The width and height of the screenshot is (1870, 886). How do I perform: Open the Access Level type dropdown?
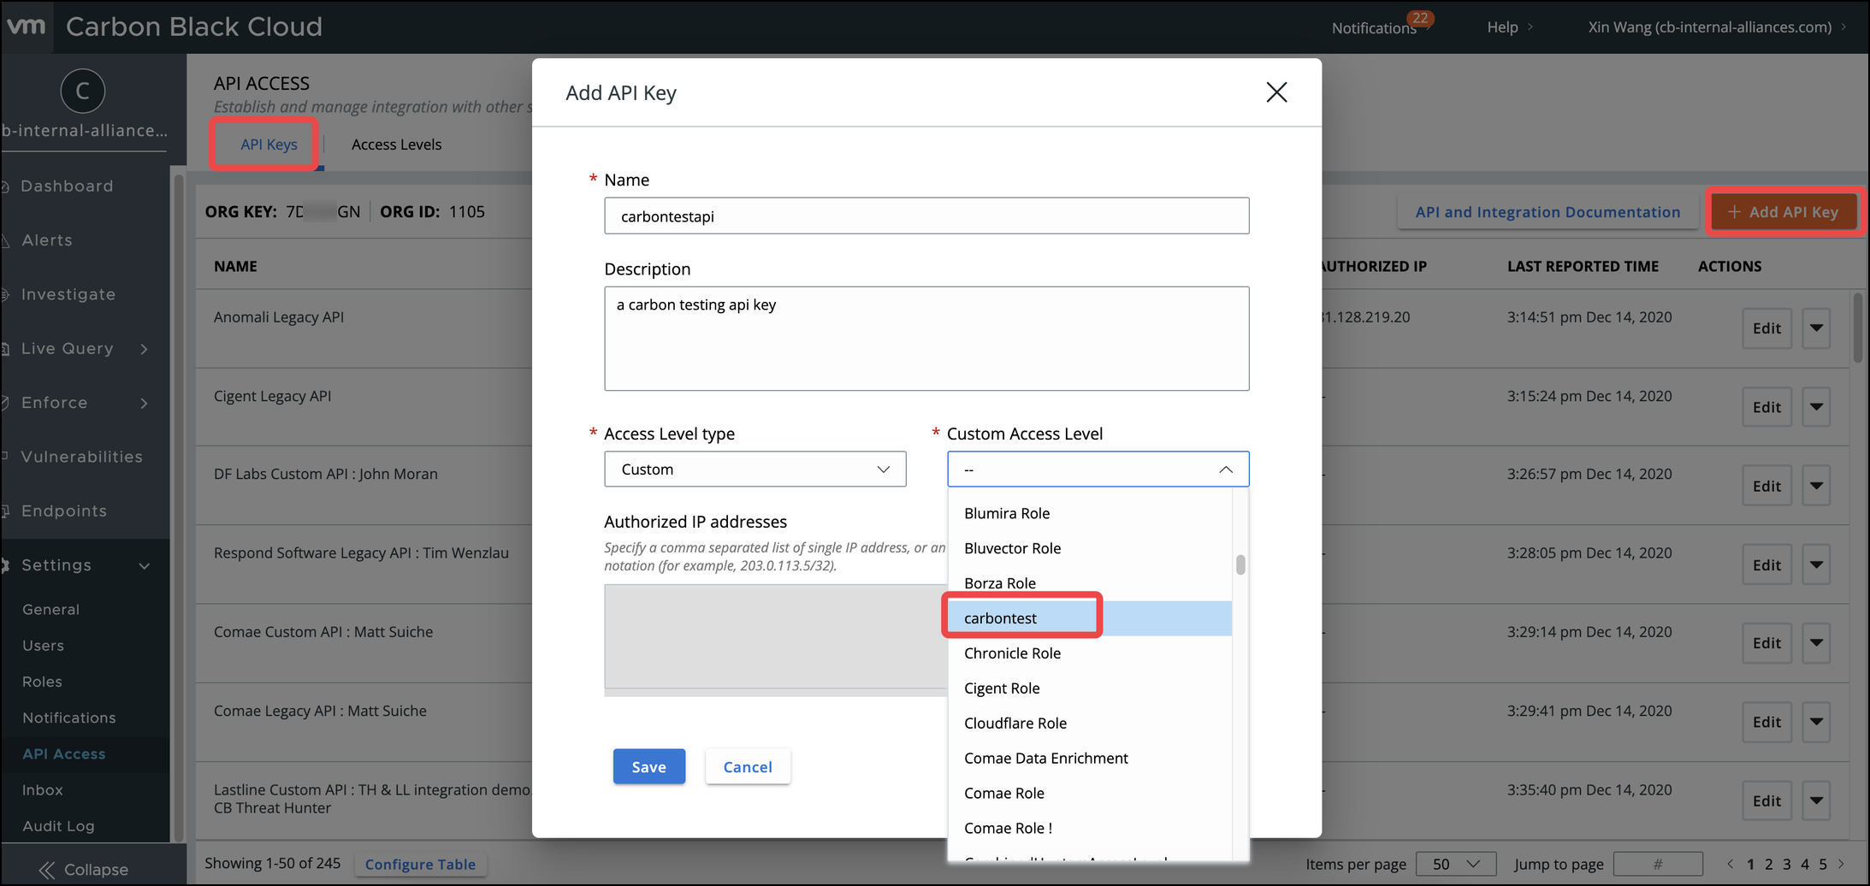tap(755, 470)
